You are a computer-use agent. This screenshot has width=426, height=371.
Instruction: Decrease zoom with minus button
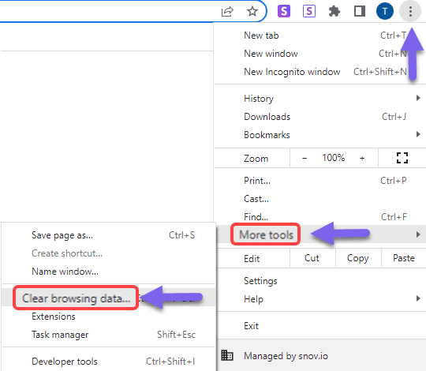coord(305,158)
